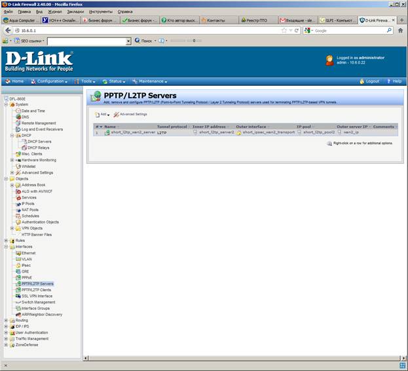The height and width of the screenshot is (371, 408).
Task: Click the Help link
Action: coord(394,81)
